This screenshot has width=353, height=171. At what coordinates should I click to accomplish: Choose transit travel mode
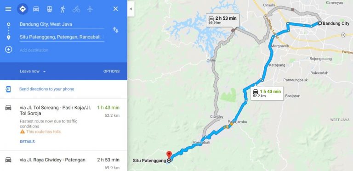click(49, 9)
